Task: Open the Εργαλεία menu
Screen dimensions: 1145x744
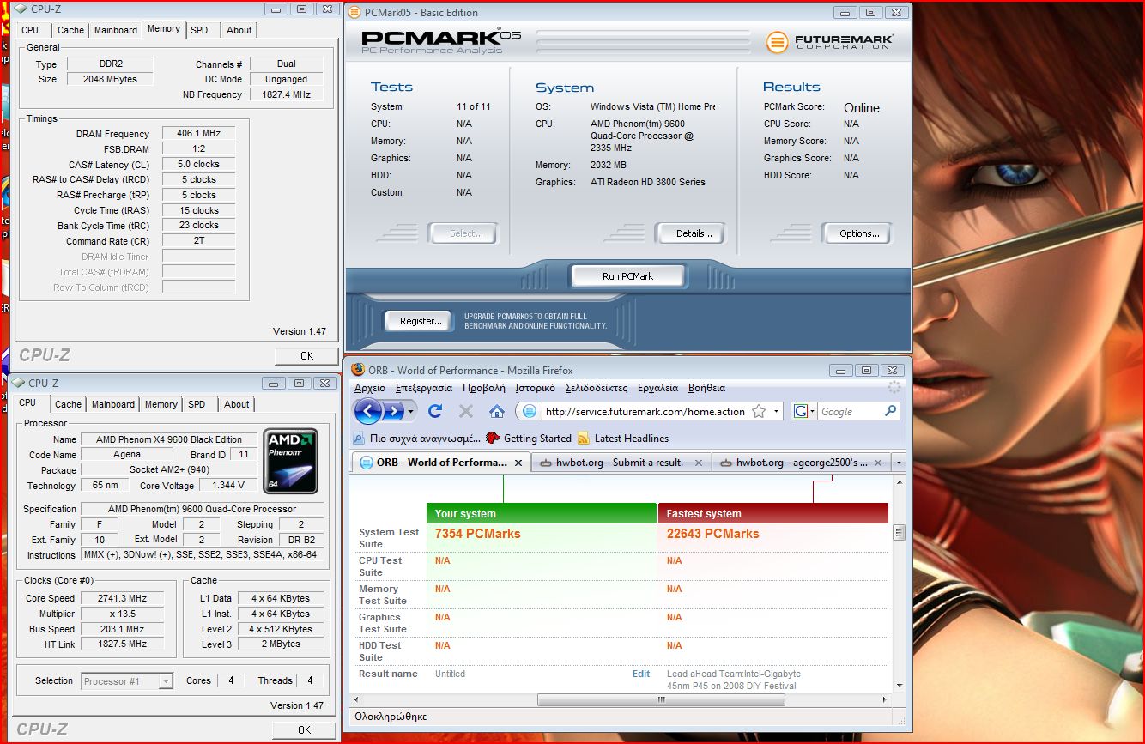Action: (657, 388)
